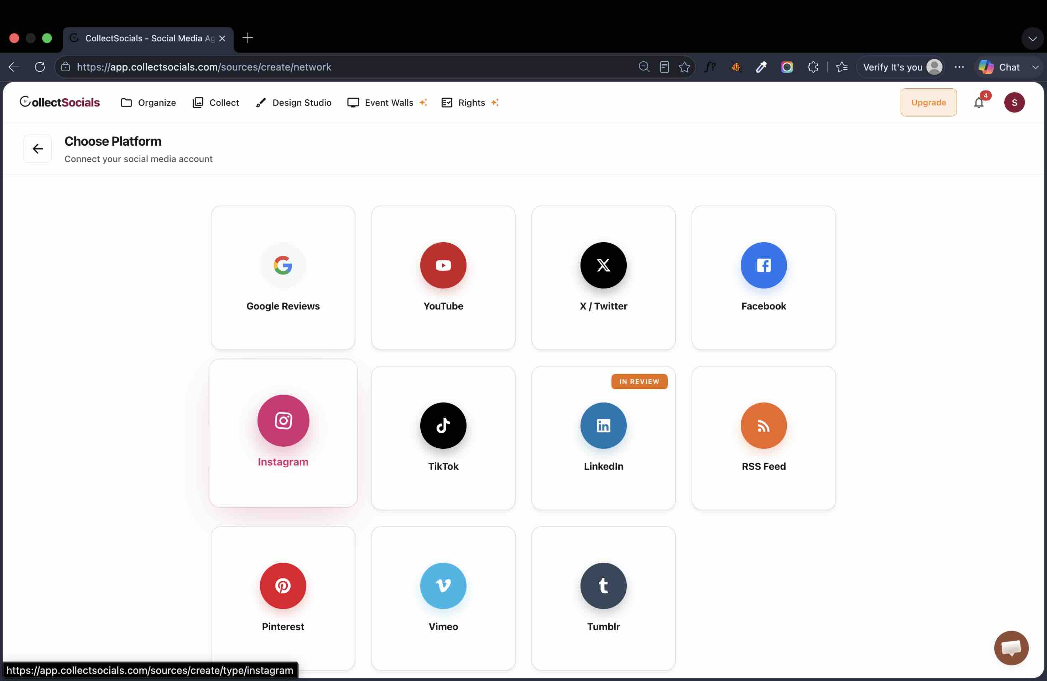This screenshot has width=1047, height=681.
Task: Choose the RSS Feed platform icon
Action: (763, 425)
